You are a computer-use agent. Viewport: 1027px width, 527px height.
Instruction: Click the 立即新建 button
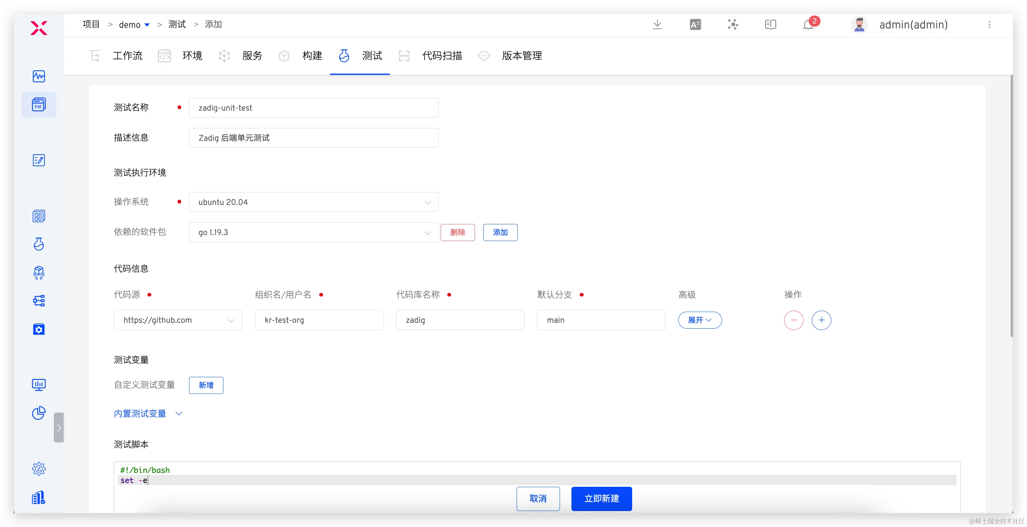point(601,498)
